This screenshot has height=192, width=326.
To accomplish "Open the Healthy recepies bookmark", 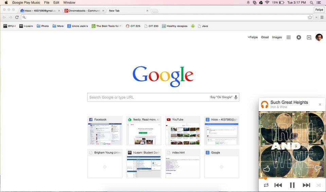I will tap(175, 26).
